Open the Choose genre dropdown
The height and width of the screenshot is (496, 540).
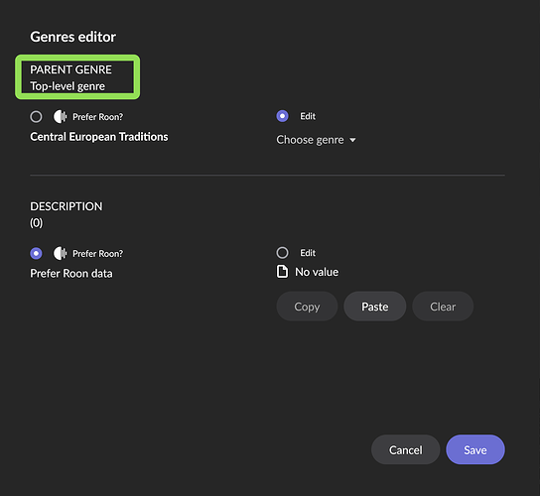(316, 140)
